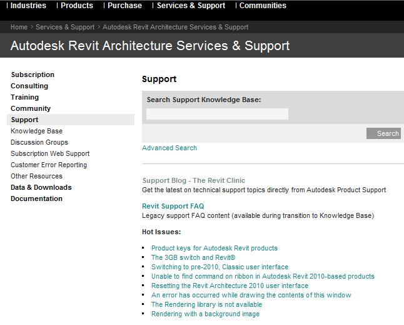Click 'Legacy support FAQ content' description text
Image resolution: width=404 pixels, height=325 pixels.
click(x=258, y=215)
